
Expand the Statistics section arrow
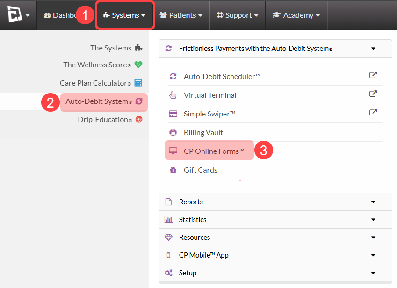click(373, 220)
